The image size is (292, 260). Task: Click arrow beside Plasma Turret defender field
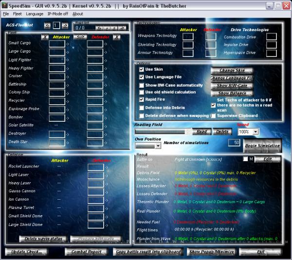pos(107,209)
